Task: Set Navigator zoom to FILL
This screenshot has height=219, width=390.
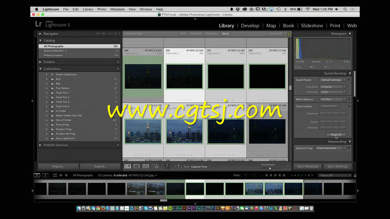Action: [x=104, y=34]
